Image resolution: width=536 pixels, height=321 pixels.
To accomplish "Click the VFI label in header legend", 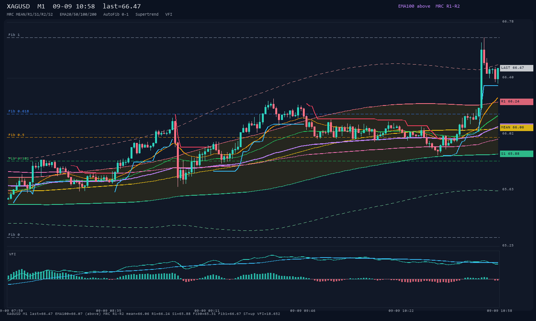I will tap(169, 15).
